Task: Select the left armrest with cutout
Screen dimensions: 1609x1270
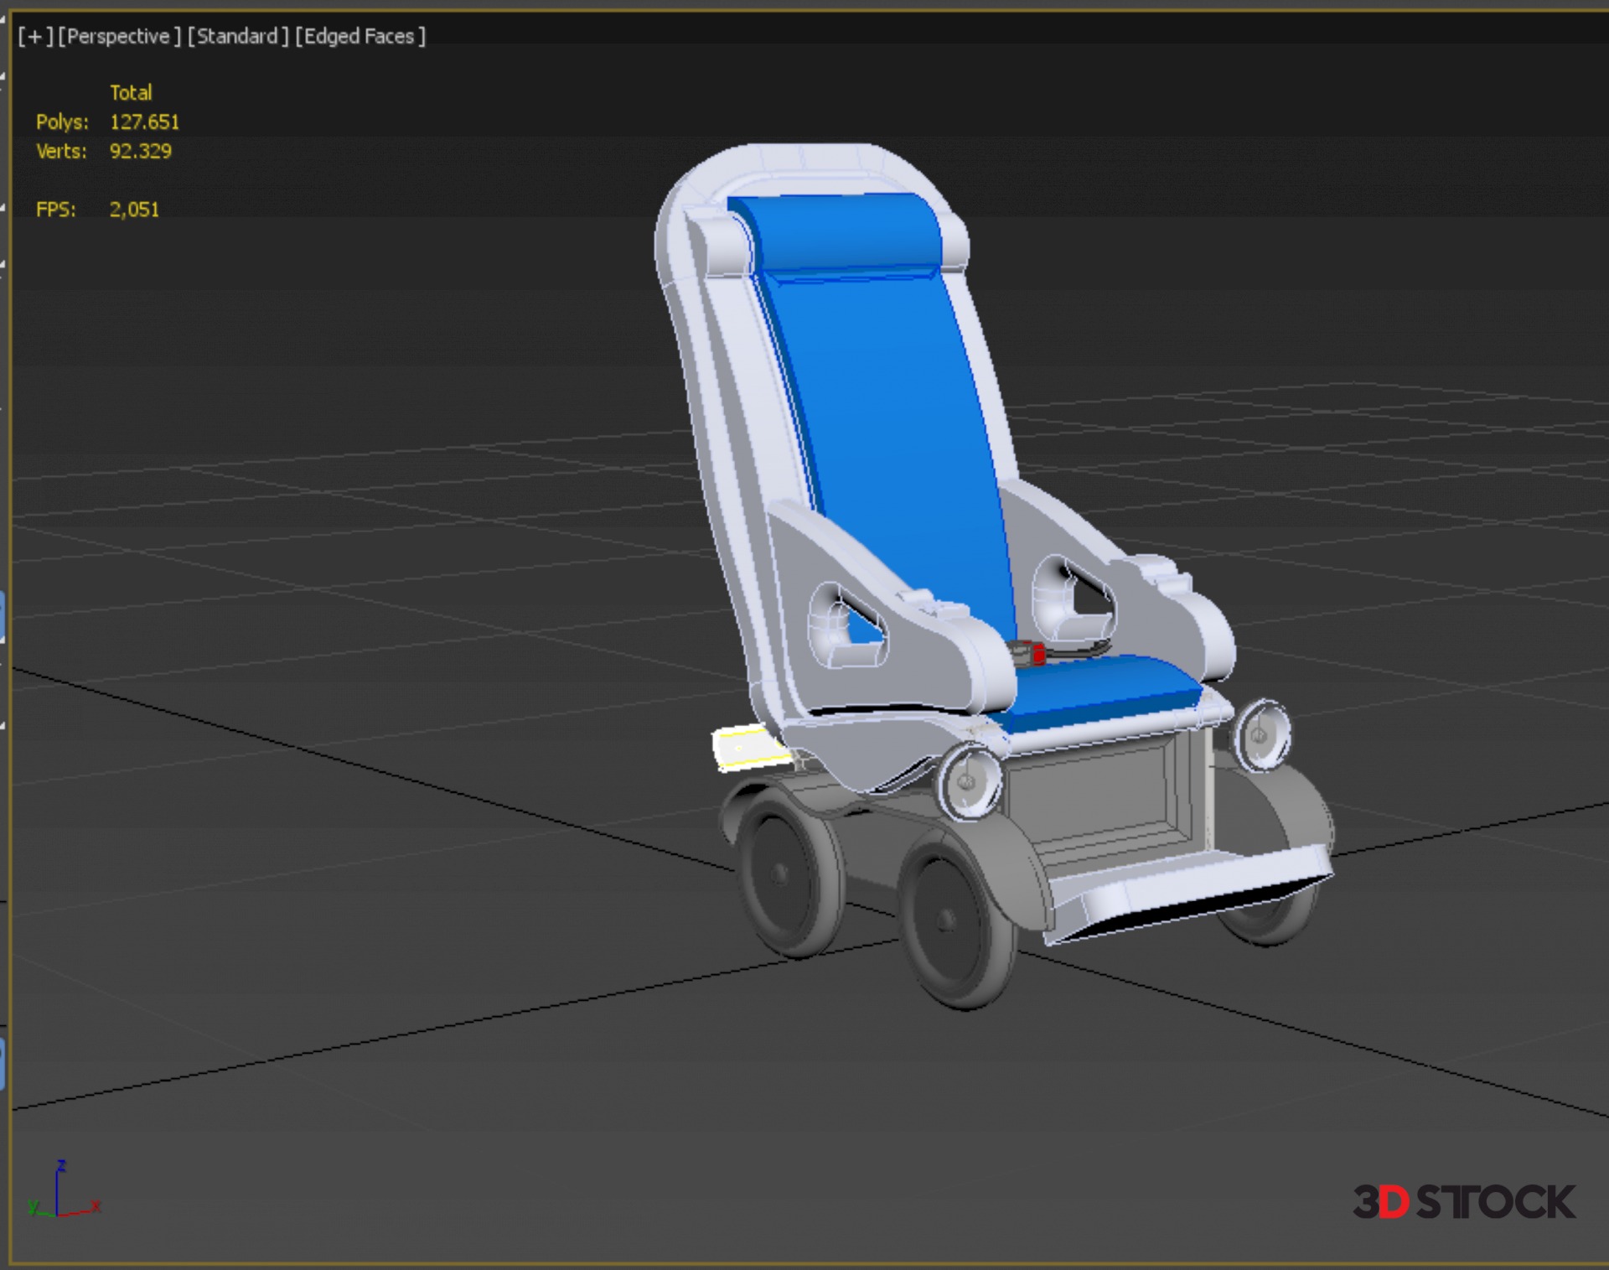Action: tap(905, 662)
